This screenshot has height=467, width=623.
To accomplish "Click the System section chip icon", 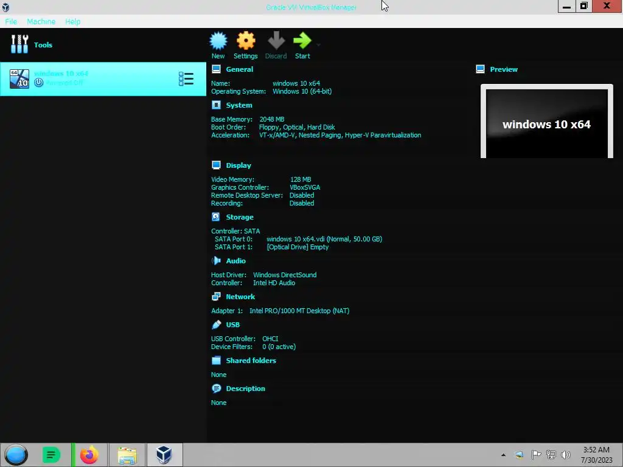I will click(216, 105).
